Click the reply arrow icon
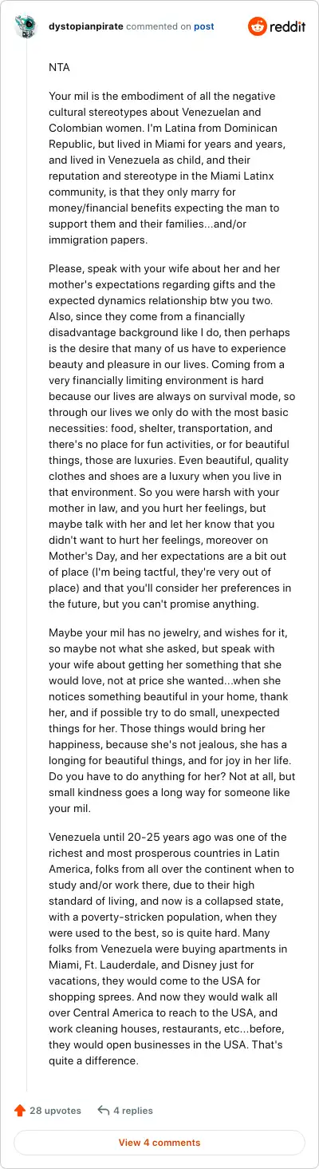Viewport: 319px width, 1169px height. pos(103,1110)
